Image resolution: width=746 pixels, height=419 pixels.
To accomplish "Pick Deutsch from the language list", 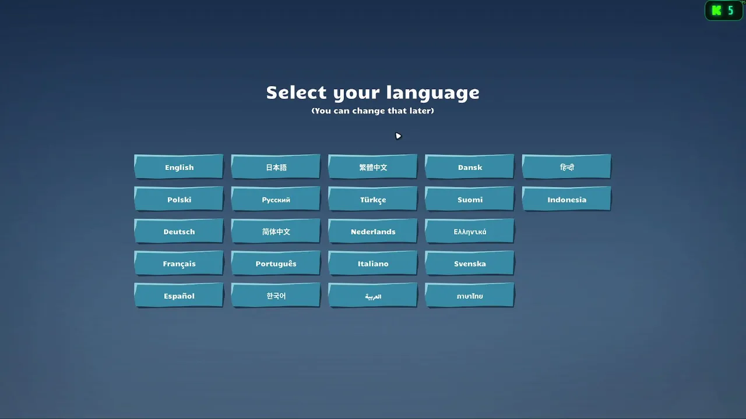I will pyautogui.click(x=179, y=231).
